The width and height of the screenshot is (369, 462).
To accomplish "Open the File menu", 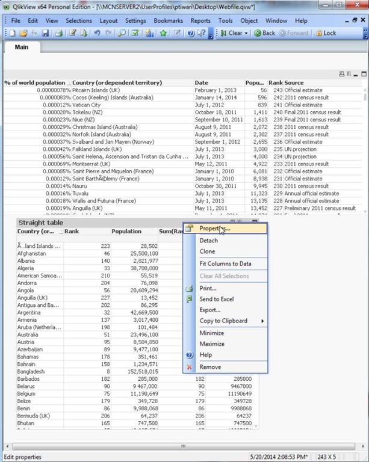I will (x=16, y=20).
